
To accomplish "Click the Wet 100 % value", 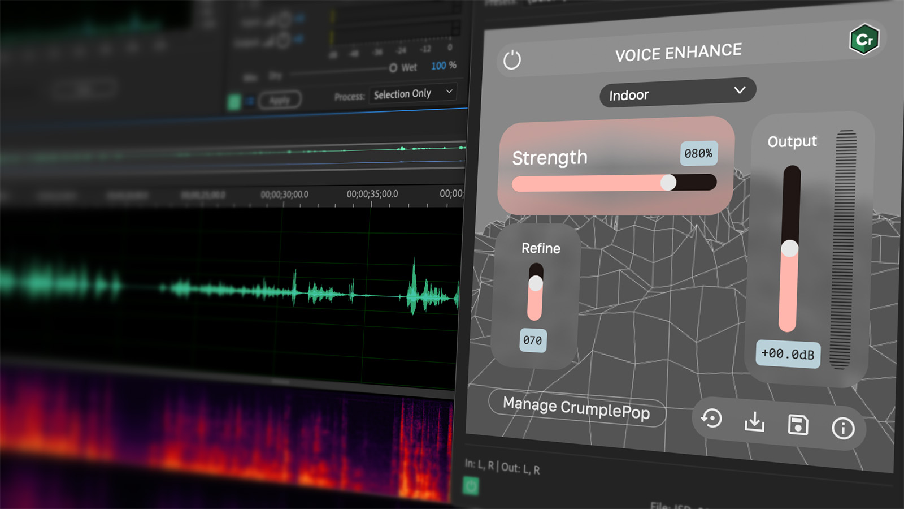I will (444, 66).
